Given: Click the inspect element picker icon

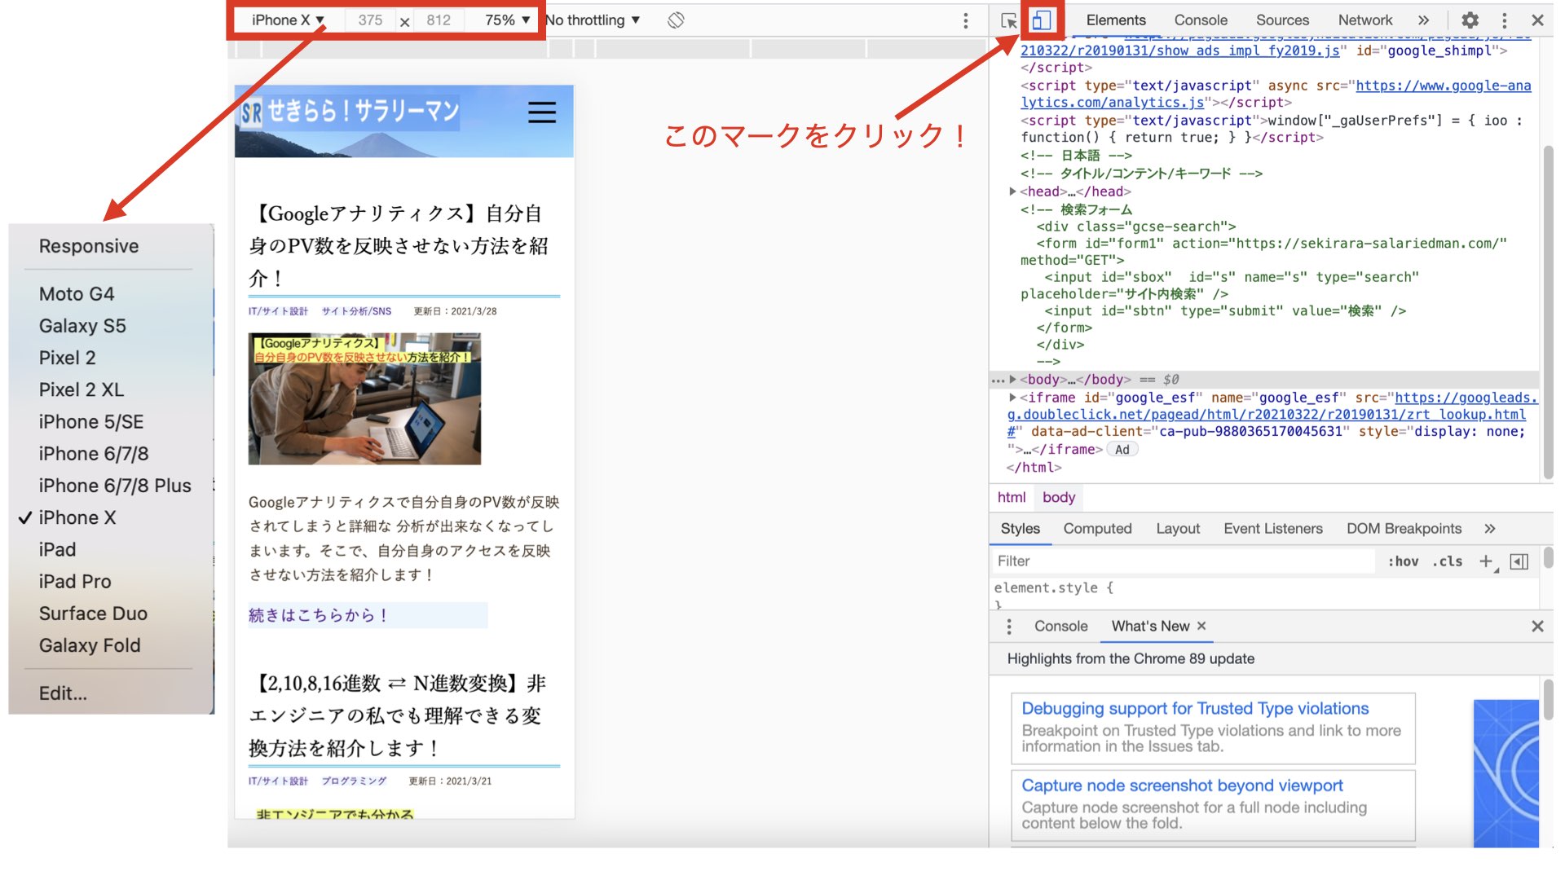Looking at the screenshot, I should [1008, 20].
